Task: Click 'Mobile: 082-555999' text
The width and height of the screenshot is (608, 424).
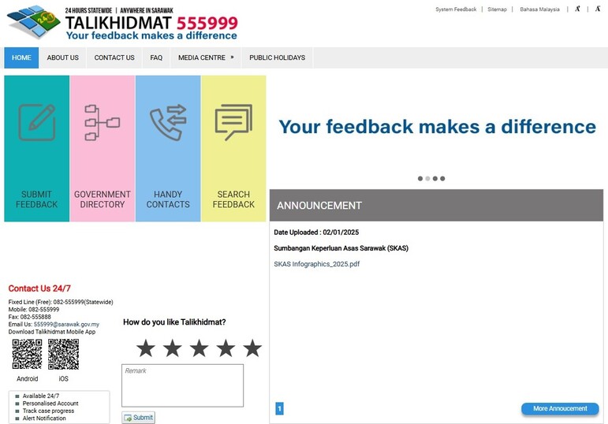Action: [34, 309]
